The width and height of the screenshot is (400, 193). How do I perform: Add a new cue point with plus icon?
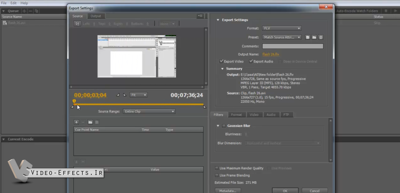pos(77,122)
